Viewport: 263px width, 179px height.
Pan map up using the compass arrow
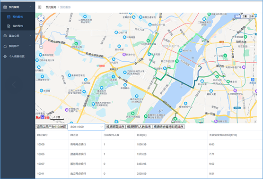click(x=41, y=16)
